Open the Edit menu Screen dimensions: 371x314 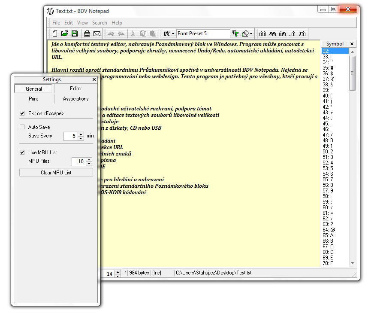tap(69, 23)
